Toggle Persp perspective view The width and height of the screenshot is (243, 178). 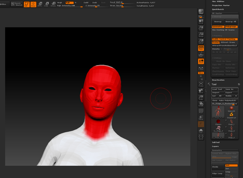[x=201, y=48]
